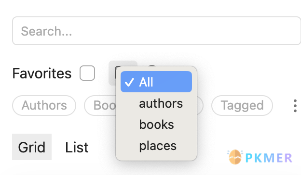The height and width of the screenshot is (175, 301).
Task: Click the PKMER watermark text
Action: click(x=269, y=158)
